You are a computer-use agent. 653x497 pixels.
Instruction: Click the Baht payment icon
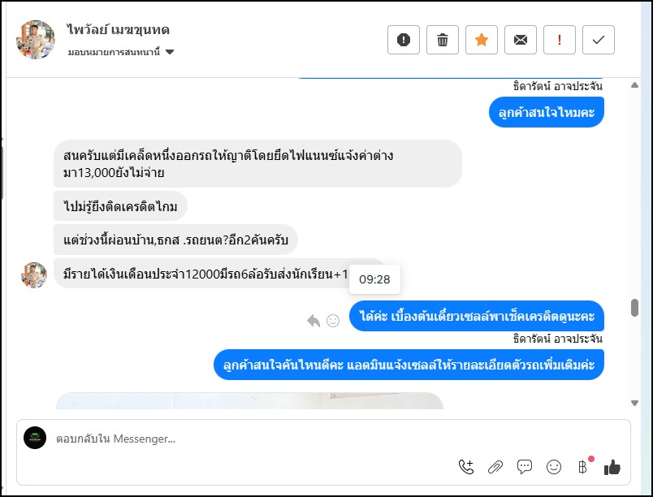(x=582, y=466)
